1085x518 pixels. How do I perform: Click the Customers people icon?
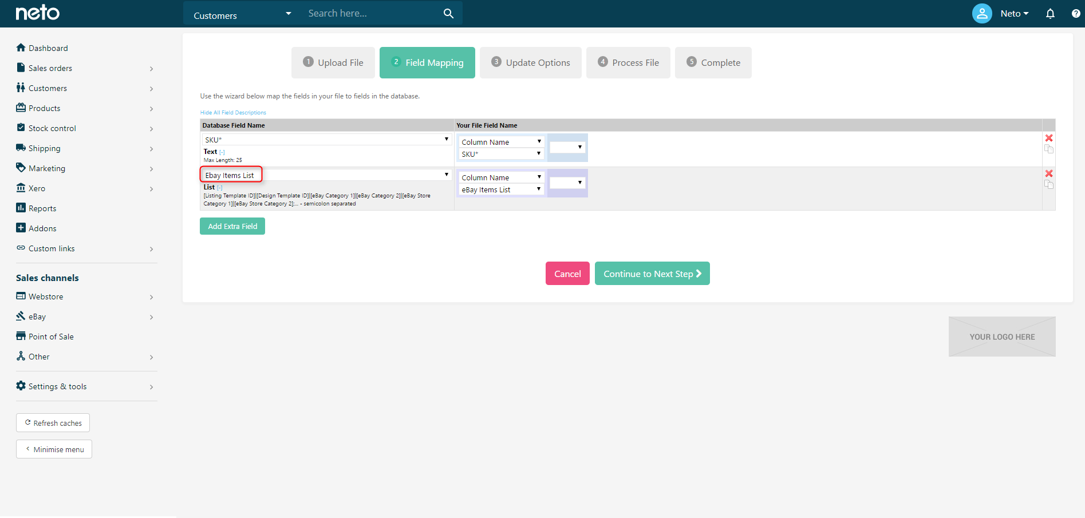click(21, 88)
